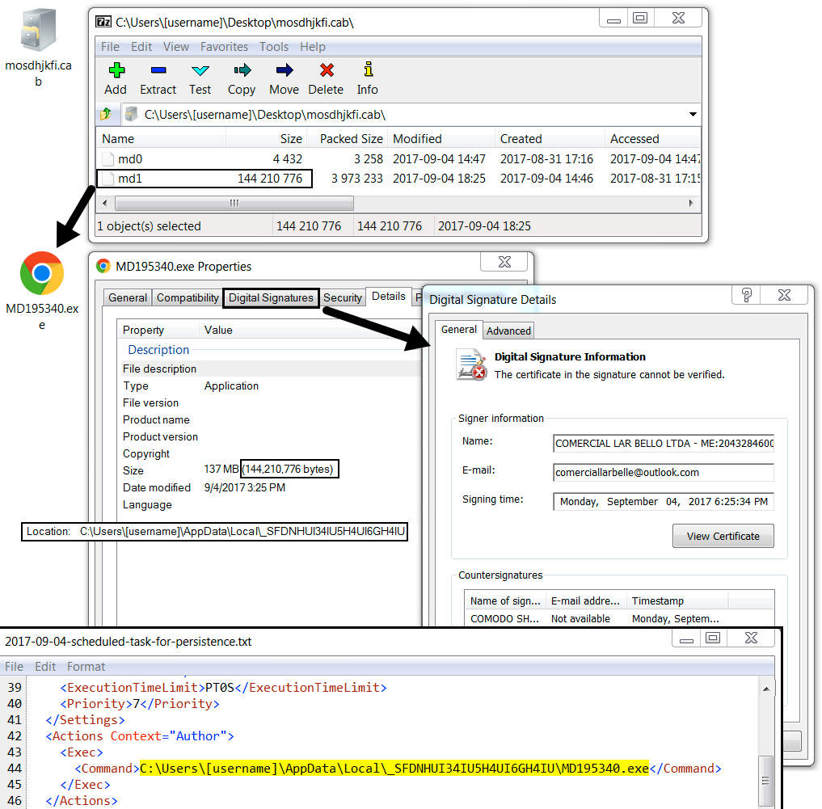Expand the 7-Zip address path dropdown
Image resolution: width=822 pixels, height=809 pixels.
pyautogui.click(x=693, y=114)
